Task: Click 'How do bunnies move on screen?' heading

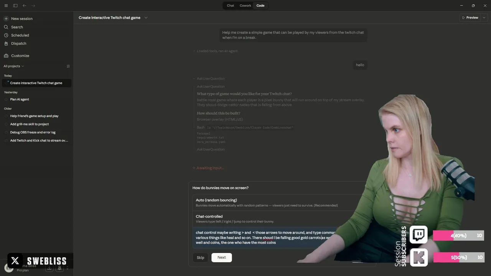Action: [221, 188]
